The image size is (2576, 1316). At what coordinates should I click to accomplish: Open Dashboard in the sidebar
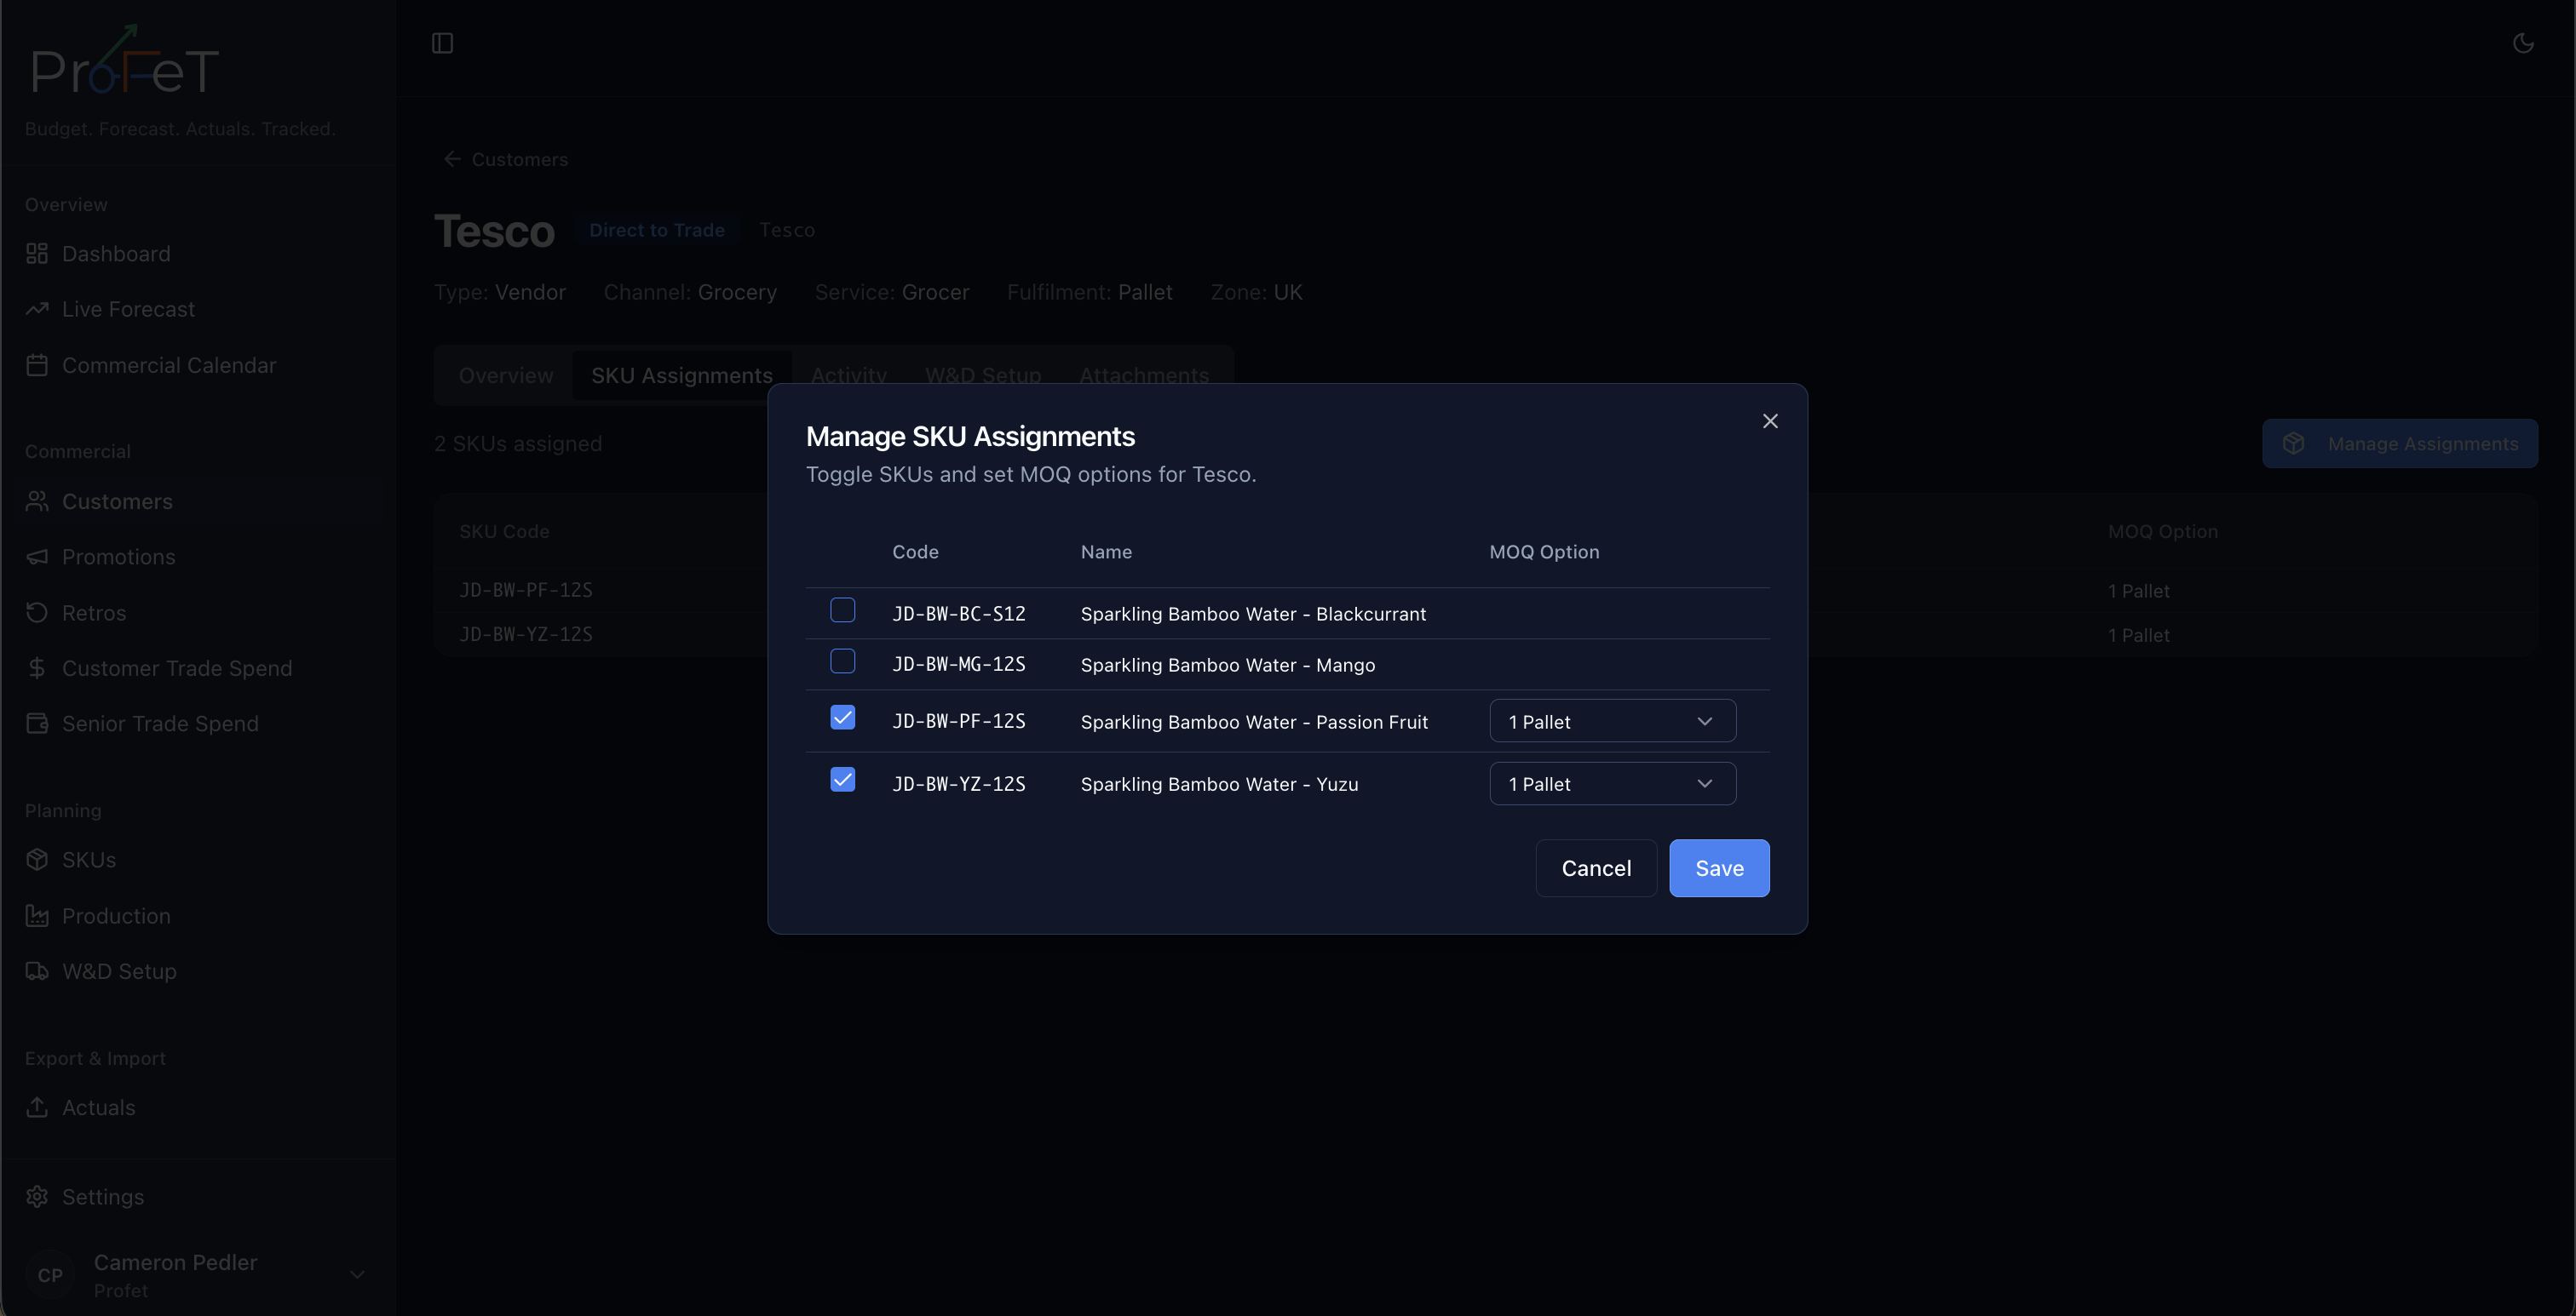[198, 254]
